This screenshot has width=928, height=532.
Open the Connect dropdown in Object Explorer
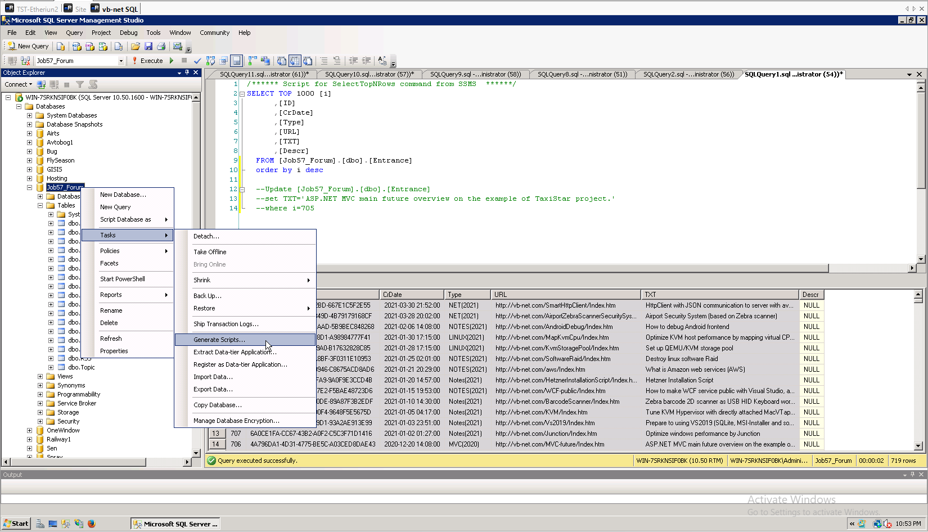coord(19,84)
